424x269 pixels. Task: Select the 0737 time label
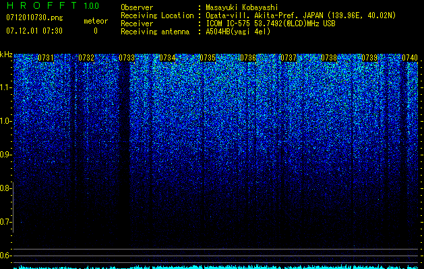pyautogui.click(x=289, y=58)
